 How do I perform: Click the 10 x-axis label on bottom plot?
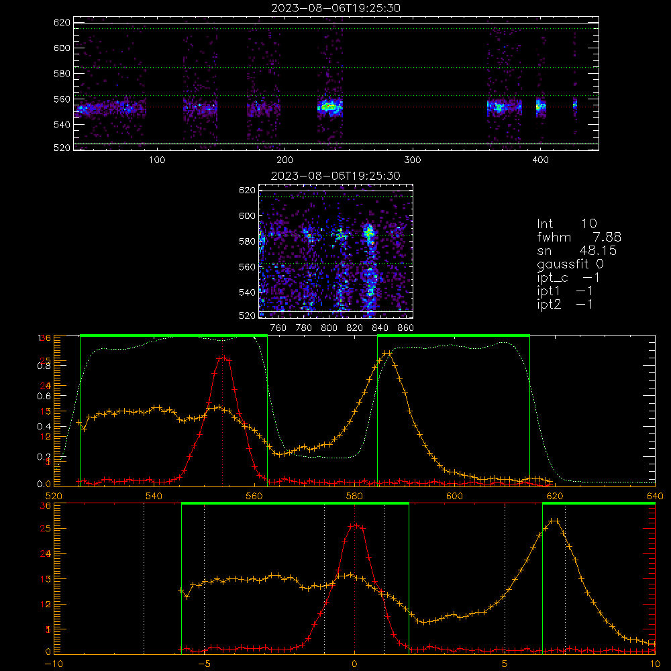point(655,664)
